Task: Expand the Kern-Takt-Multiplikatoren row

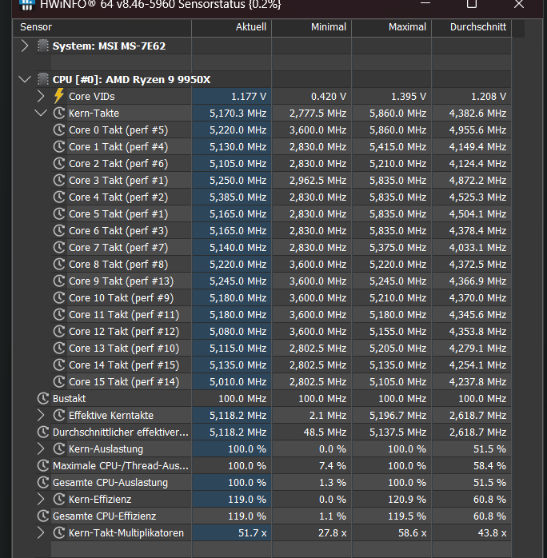Action: [41, 532]
